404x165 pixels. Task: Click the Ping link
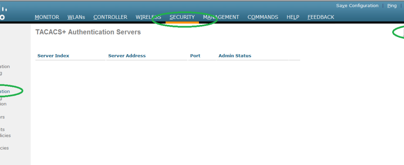tap(392, 5)
